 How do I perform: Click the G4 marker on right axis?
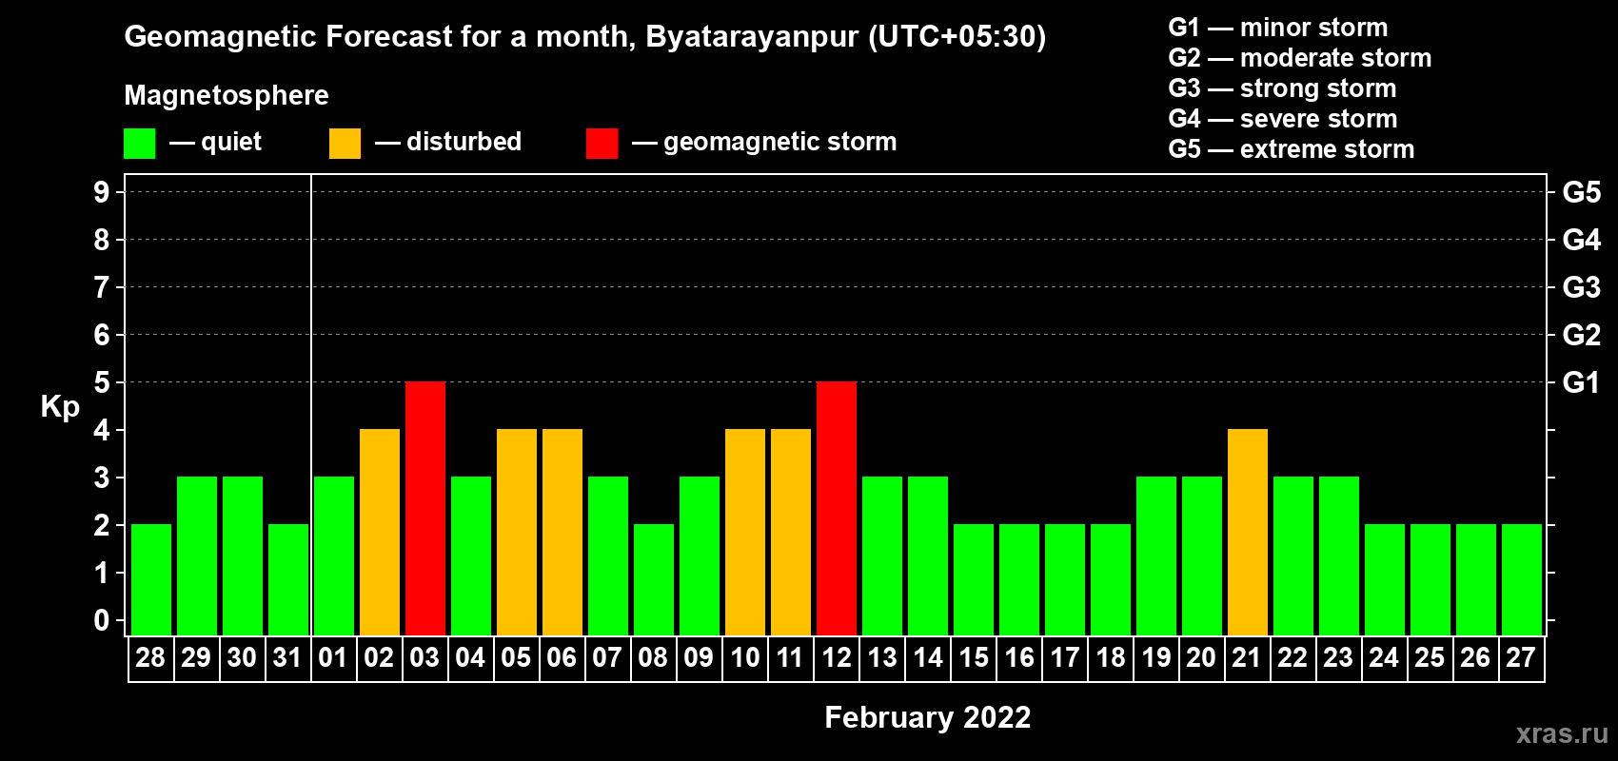coord(1581,240)
